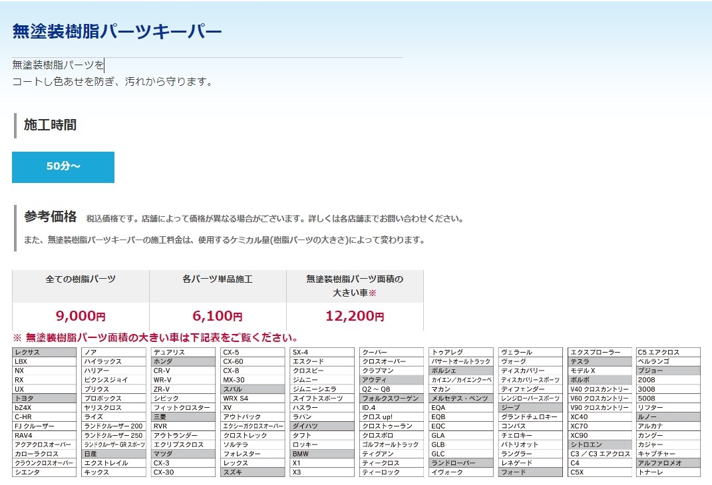Click the red note about 面積の大きい車

155,338
